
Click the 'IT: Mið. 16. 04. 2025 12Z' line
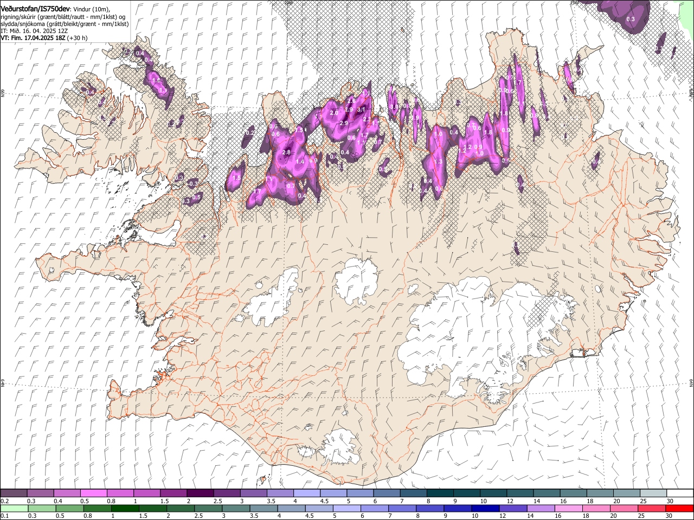point(34,31)
